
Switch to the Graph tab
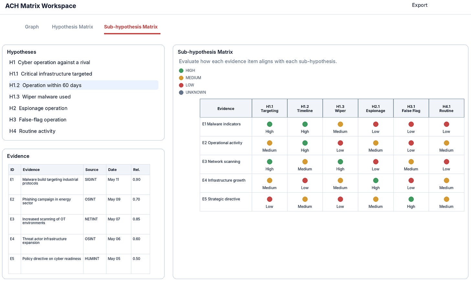(32, 27)
